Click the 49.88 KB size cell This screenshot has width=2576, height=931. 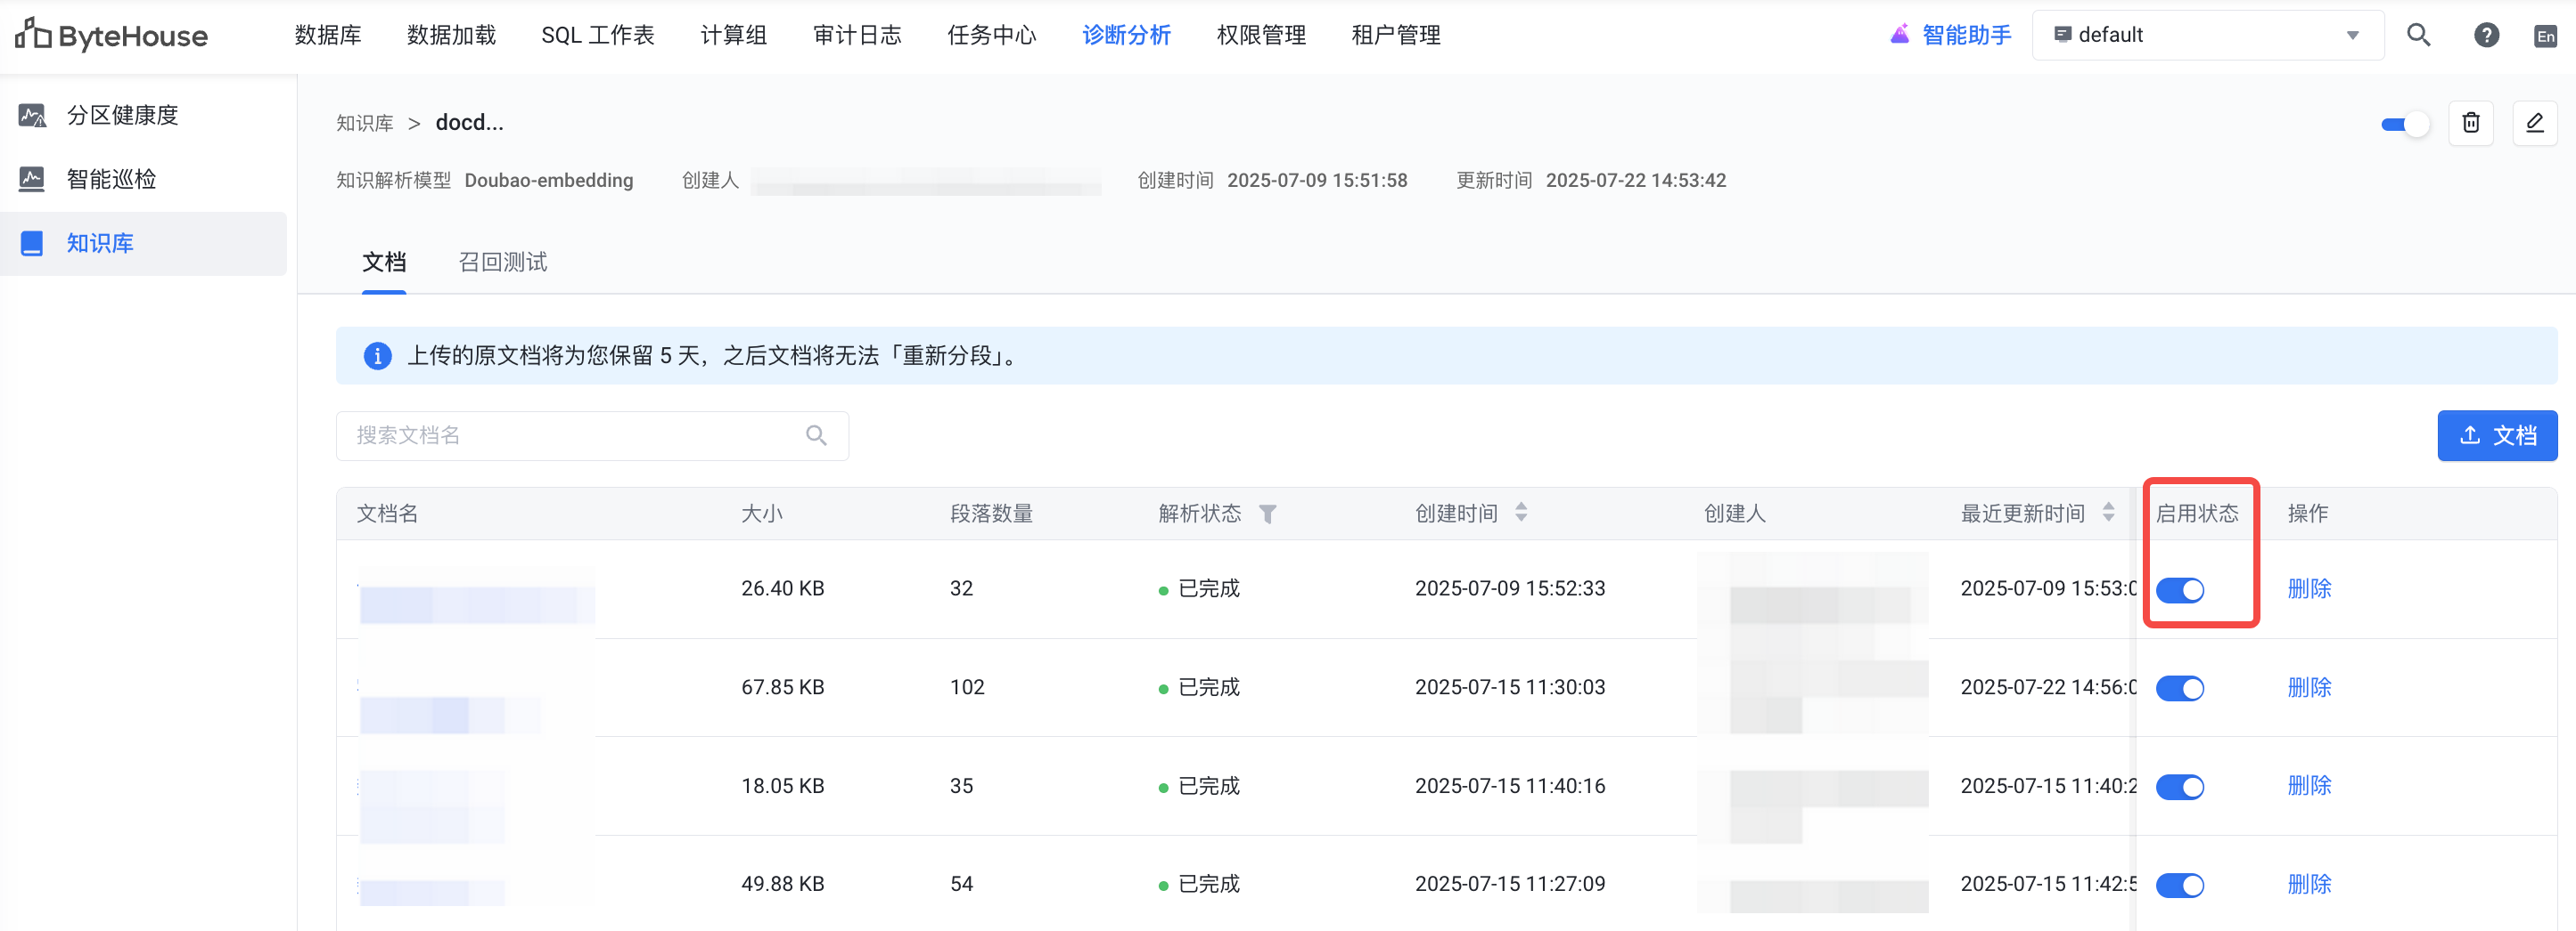[782, 884]
